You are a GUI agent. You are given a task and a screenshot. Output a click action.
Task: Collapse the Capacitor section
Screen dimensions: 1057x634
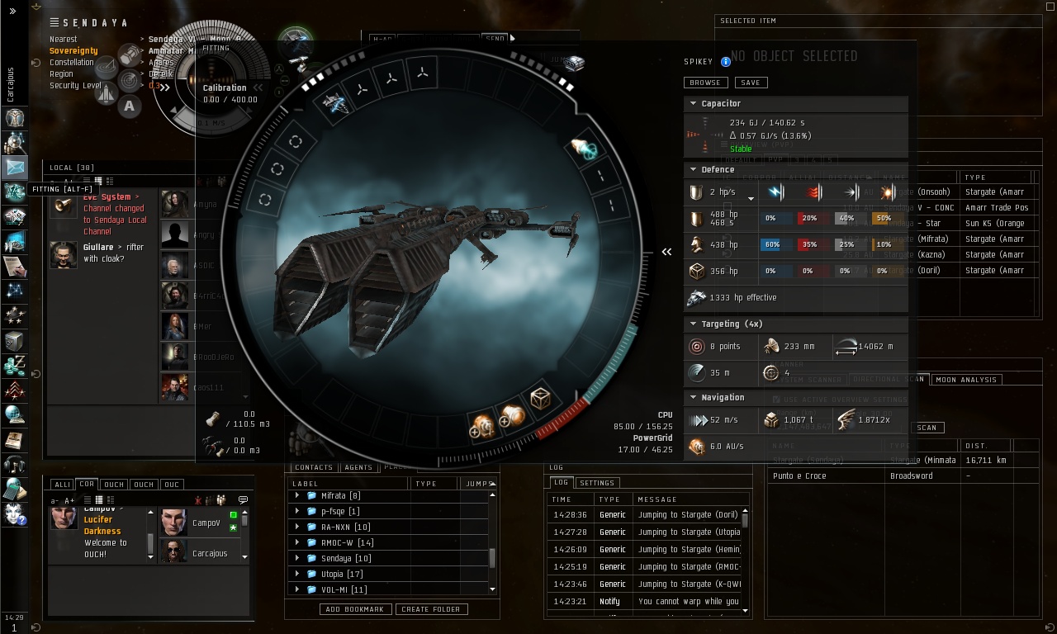coord(693,104)
